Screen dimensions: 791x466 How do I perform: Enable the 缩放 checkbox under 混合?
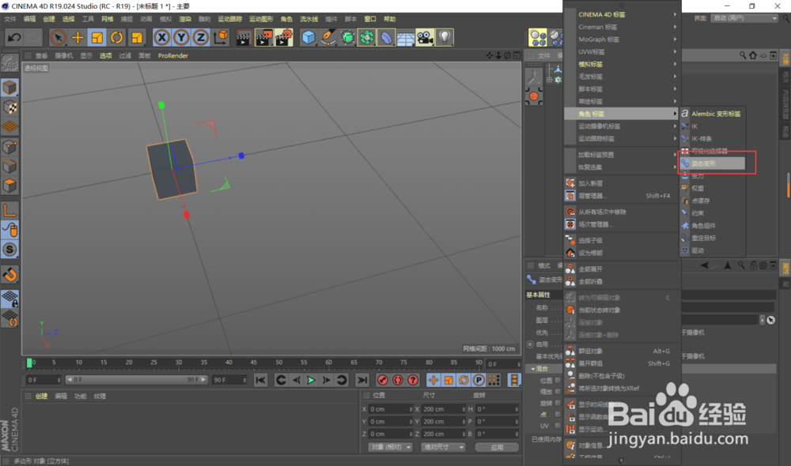(558, 392)
